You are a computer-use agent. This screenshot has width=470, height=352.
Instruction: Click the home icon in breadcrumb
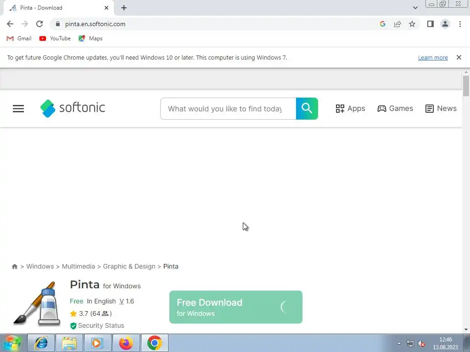(x=14, y=266)
